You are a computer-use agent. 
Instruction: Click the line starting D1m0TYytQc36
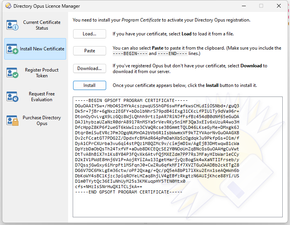130,181
